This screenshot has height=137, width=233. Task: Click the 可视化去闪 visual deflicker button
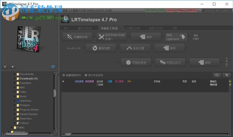coord(170,62)
